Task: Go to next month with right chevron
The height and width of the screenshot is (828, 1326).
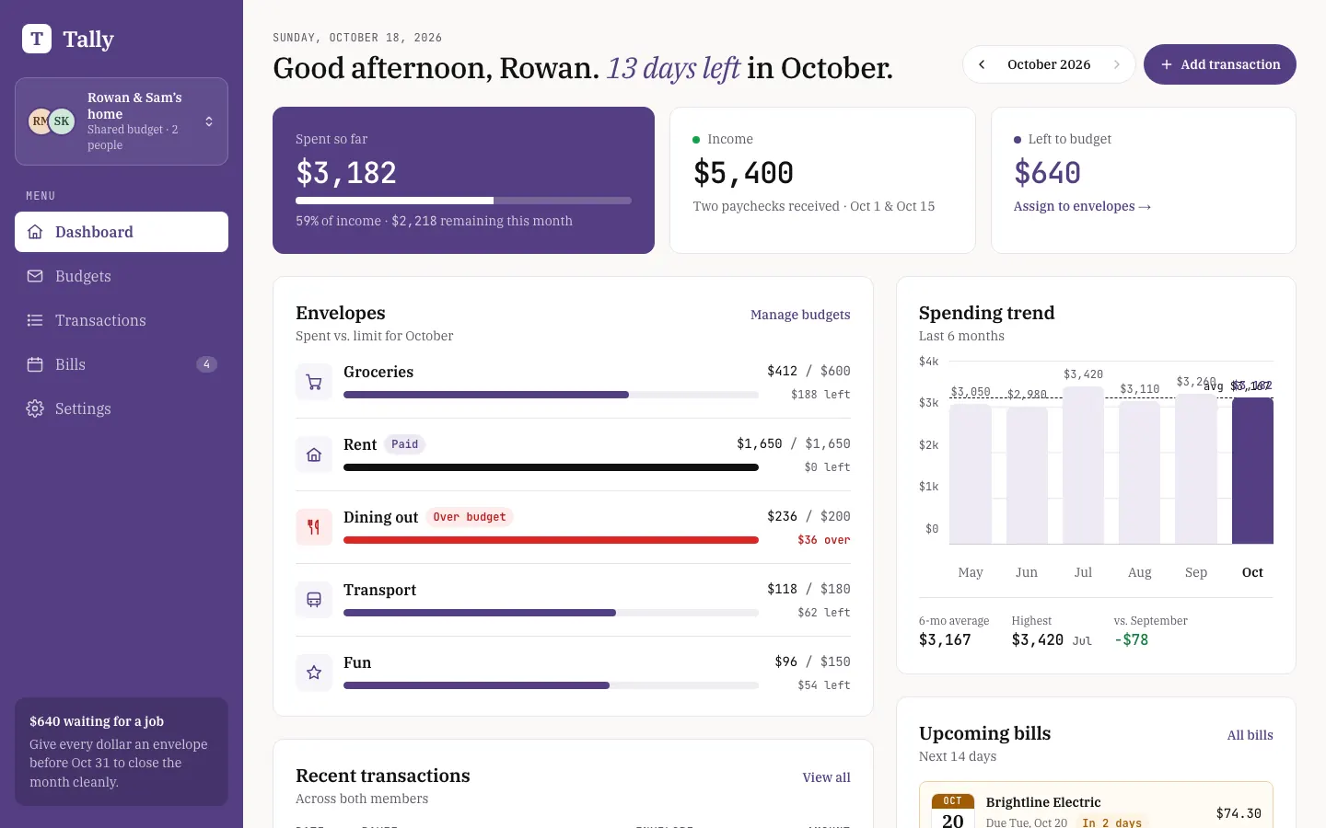Action: click(1116, 64)
